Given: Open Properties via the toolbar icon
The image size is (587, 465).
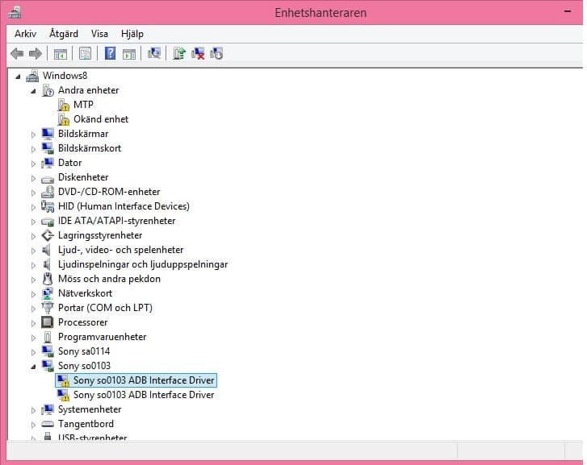Looking at the screenshot, I should click(x=84, y=54).
